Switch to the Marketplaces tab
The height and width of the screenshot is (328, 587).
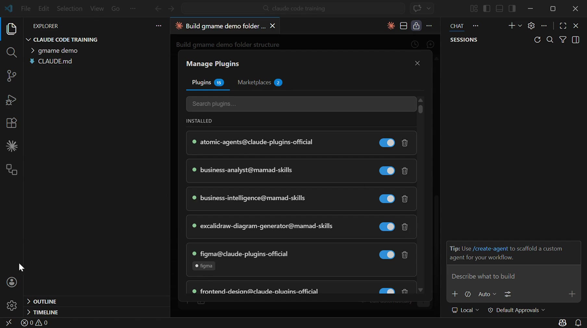tap(260, 83)
